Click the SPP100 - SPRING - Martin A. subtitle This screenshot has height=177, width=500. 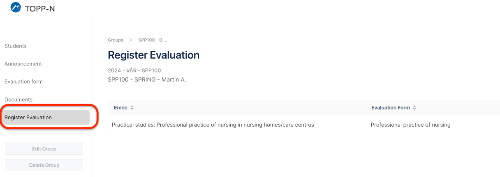pyautogui.click(x=147, y=79)
